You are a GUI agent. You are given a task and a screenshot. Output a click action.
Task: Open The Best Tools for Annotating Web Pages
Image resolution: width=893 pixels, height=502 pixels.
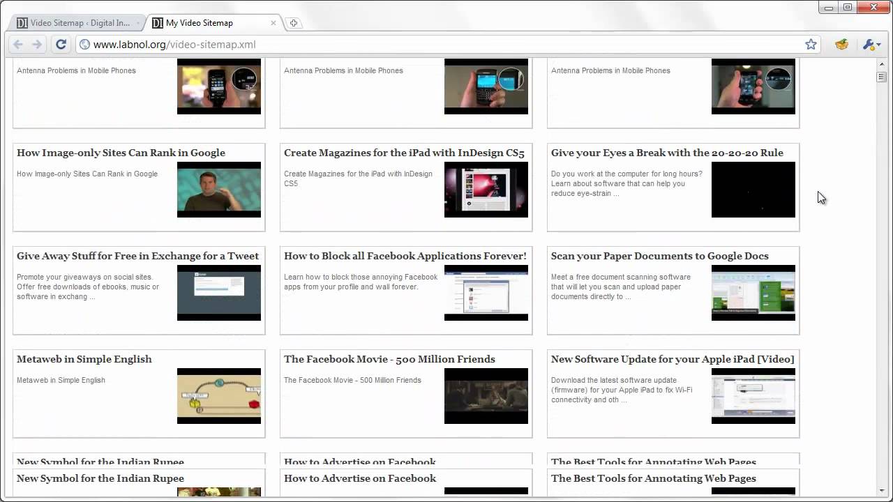tap(654, 478)
